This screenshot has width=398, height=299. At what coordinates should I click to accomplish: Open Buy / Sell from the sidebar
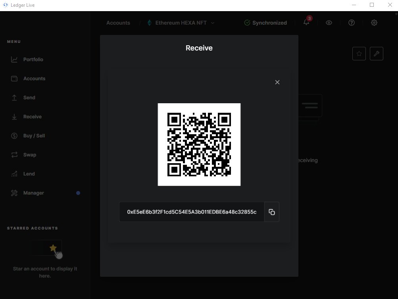[x=34, y=136]
